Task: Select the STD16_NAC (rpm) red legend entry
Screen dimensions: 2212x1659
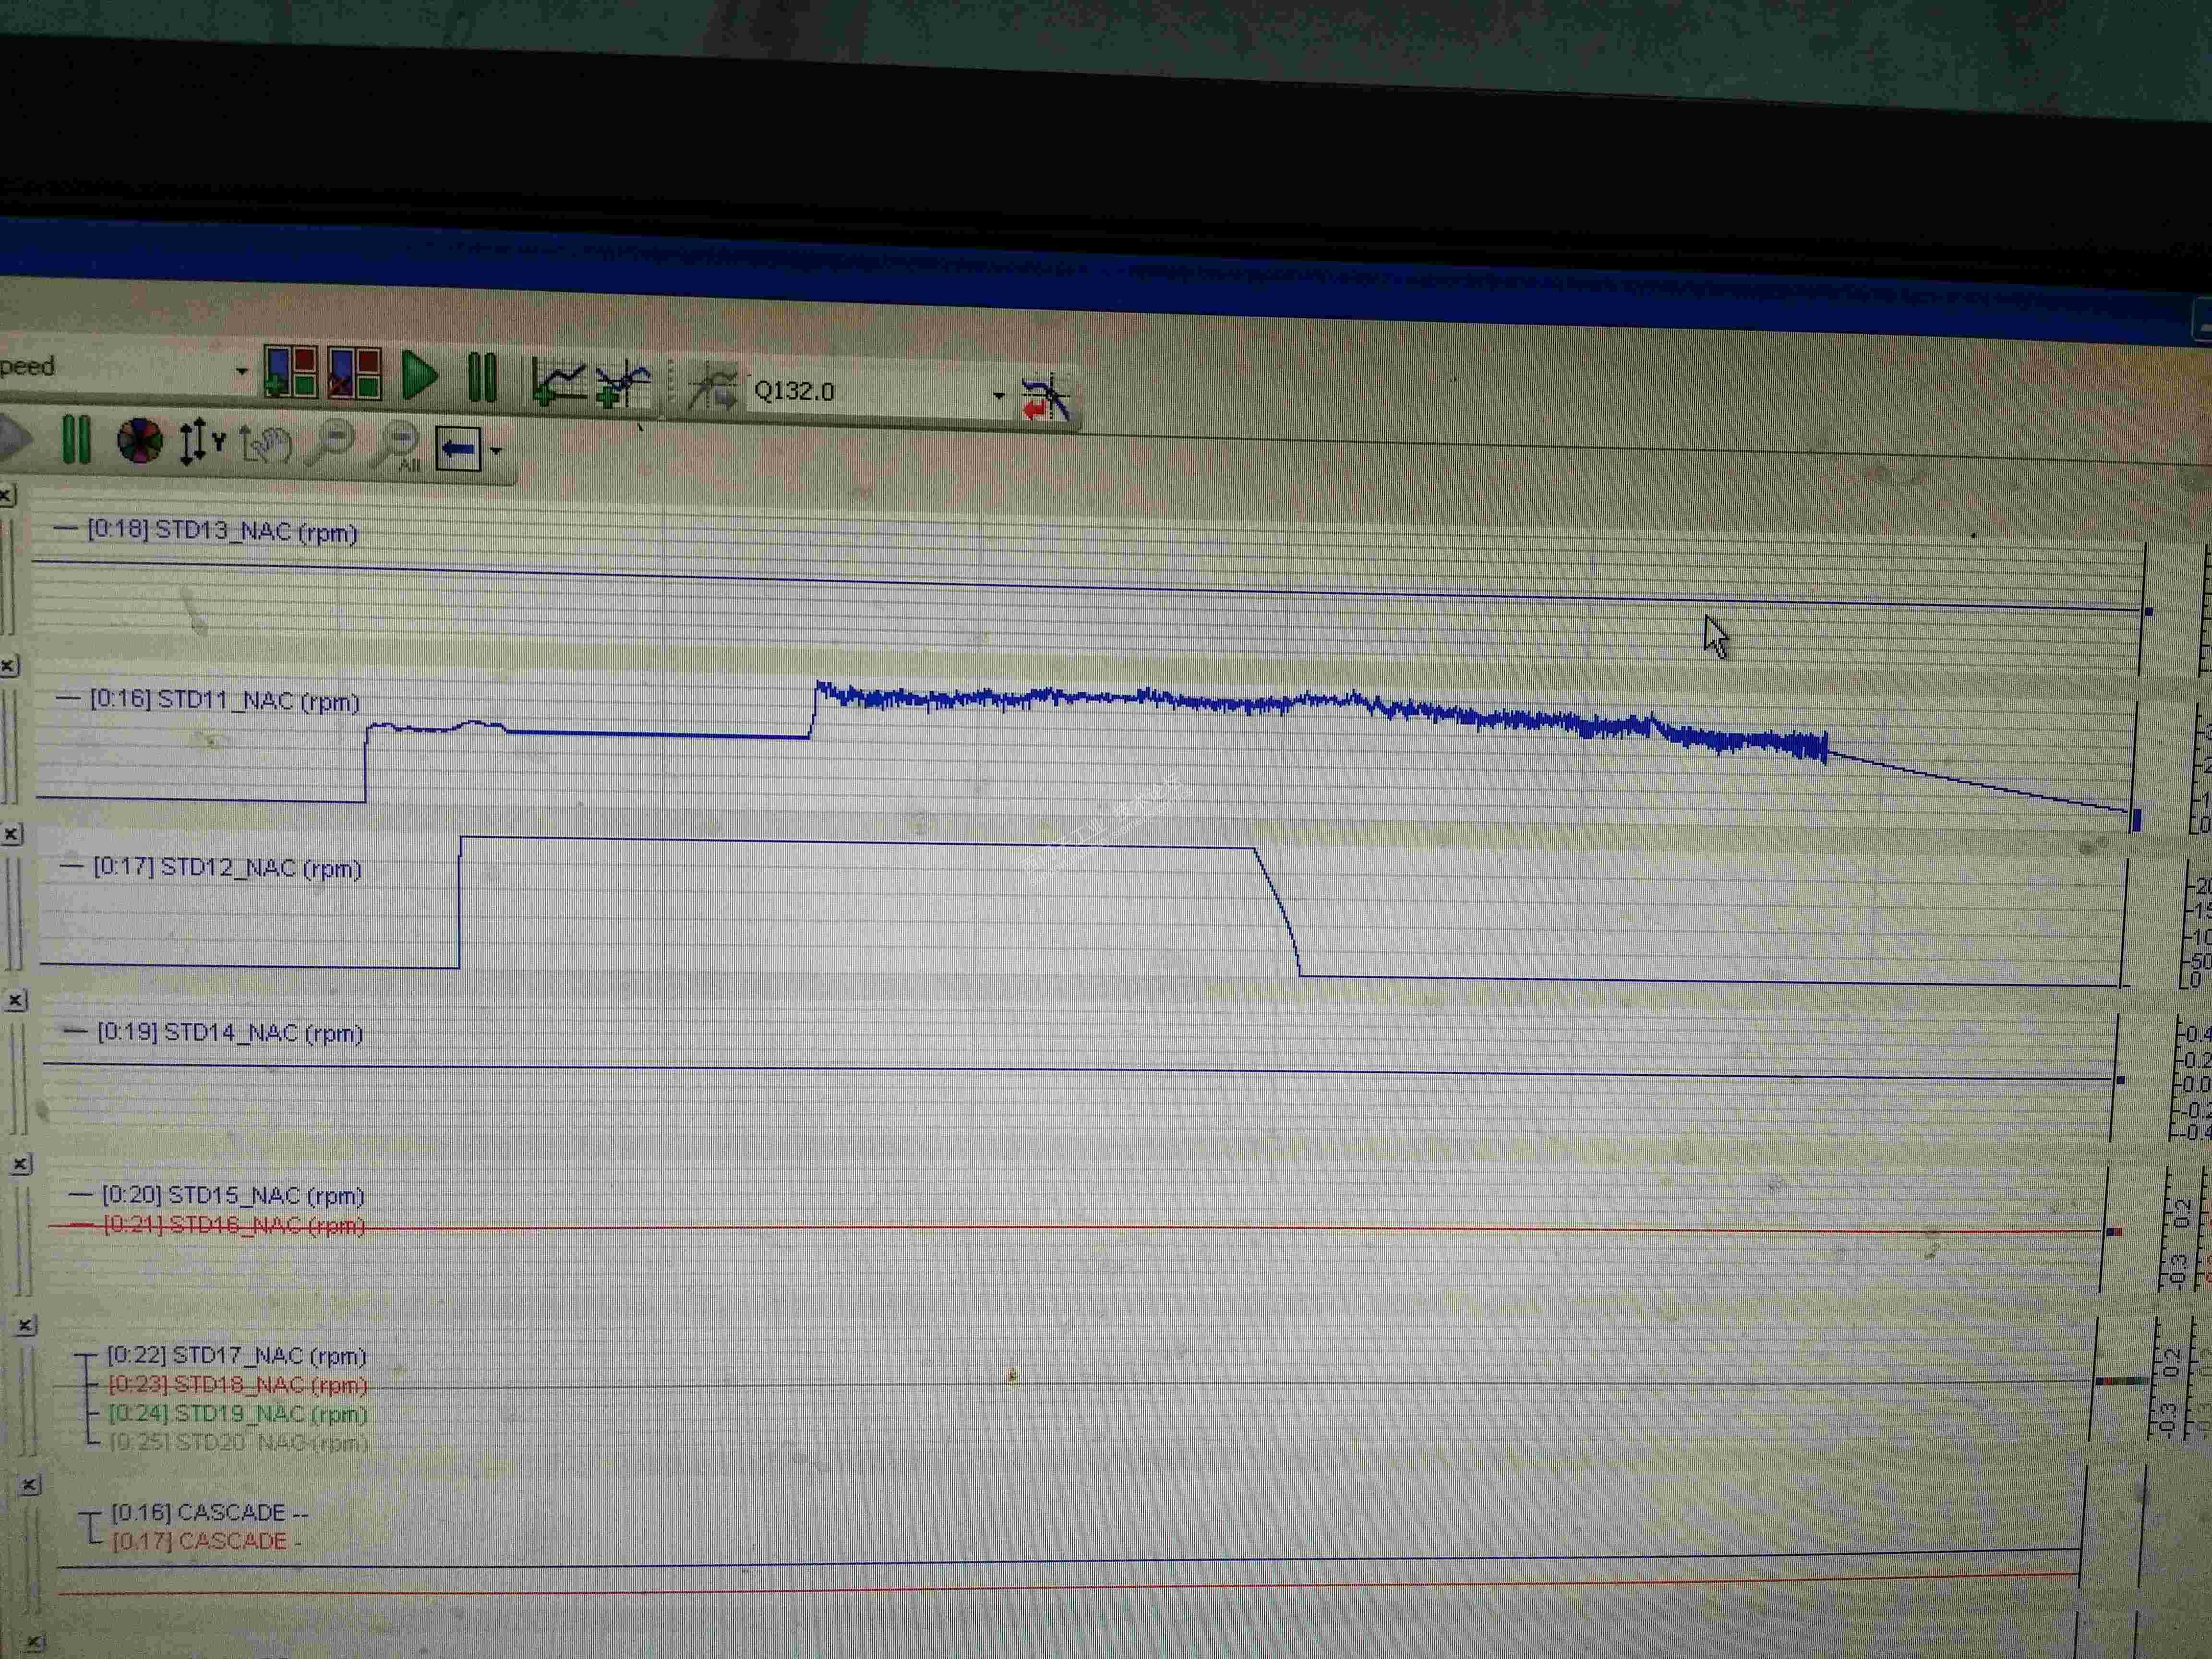Action: (233, 1226)
